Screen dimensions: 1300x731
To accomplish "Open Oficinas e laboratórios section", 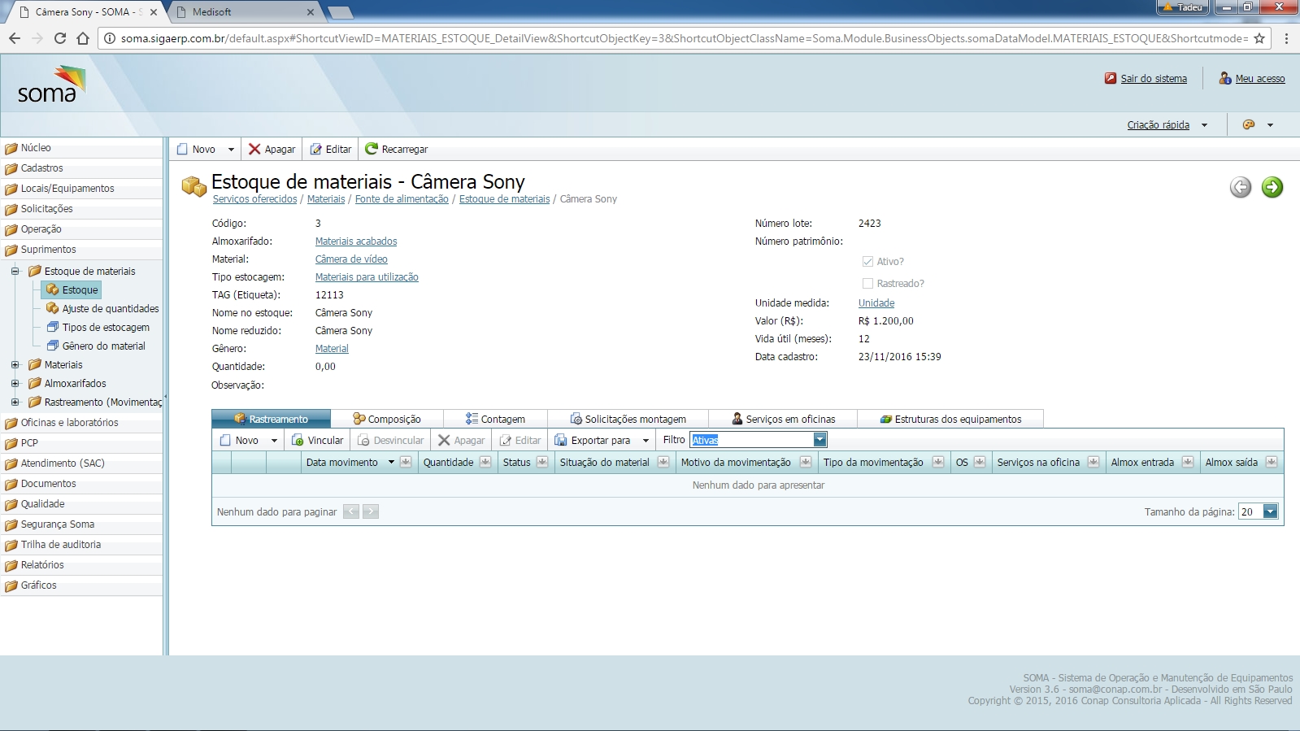I will [x=81, y=423].
